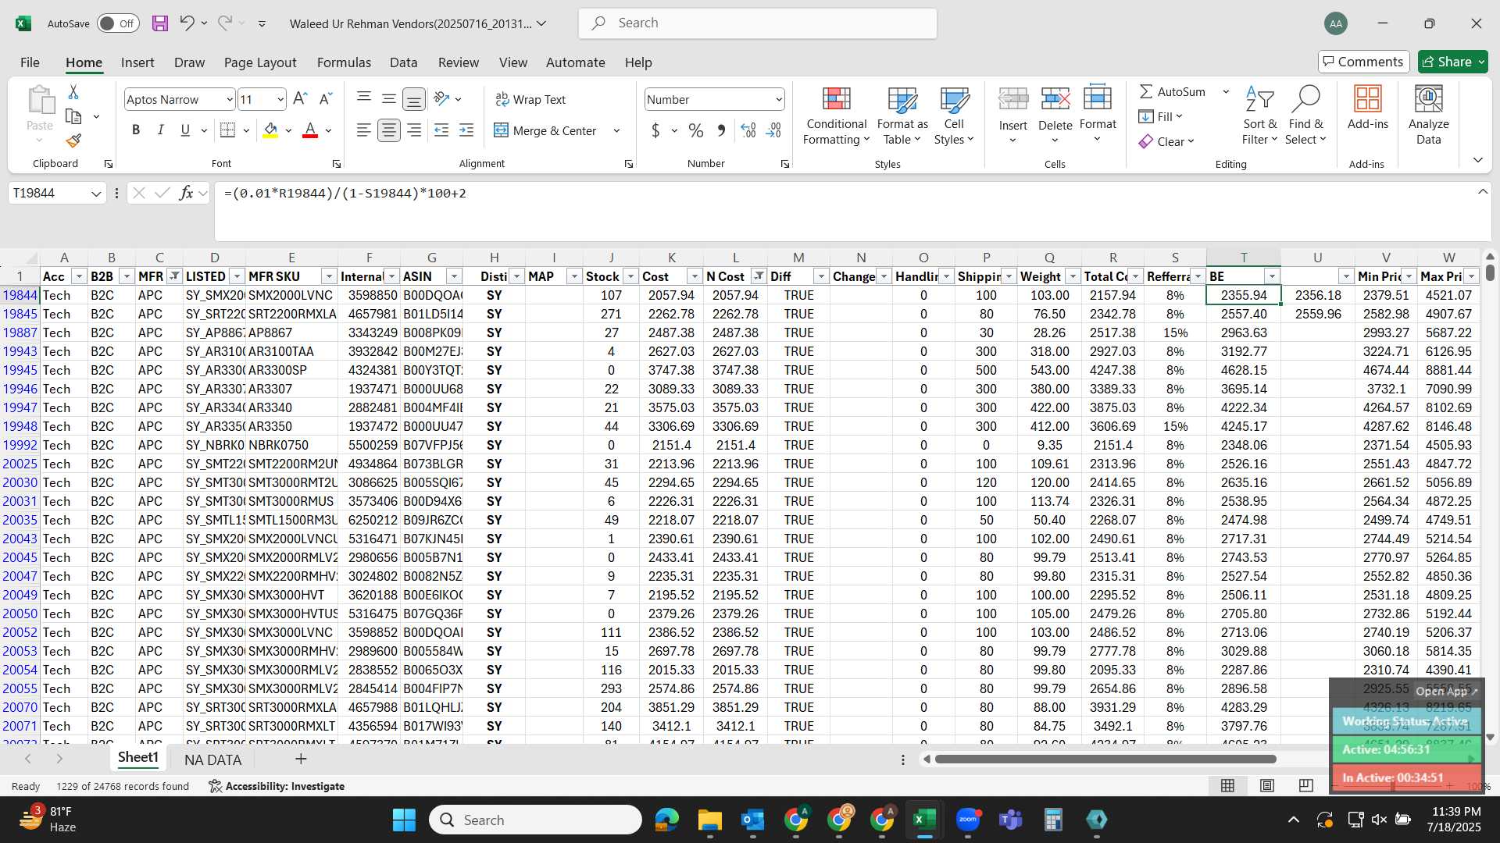Screen dimensions: 1500x843
Task: Add a new sheet with plus button
Action: pyautogui.click(x=301, y=759)
